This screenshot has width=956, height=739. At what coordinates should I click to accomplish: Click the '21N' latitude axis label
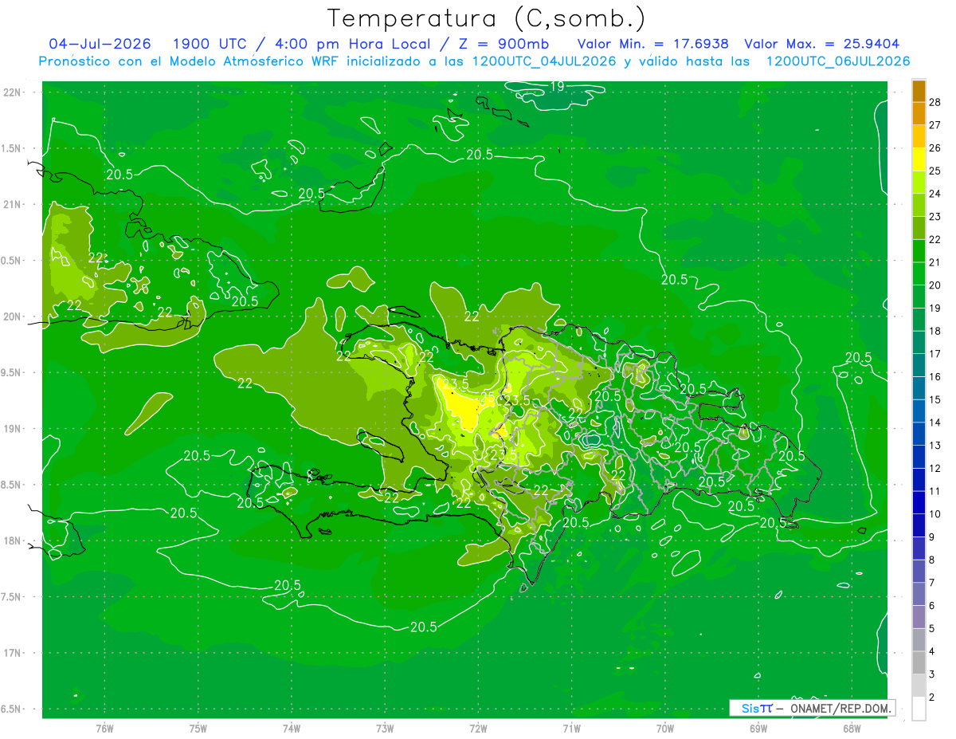[13, 204]
